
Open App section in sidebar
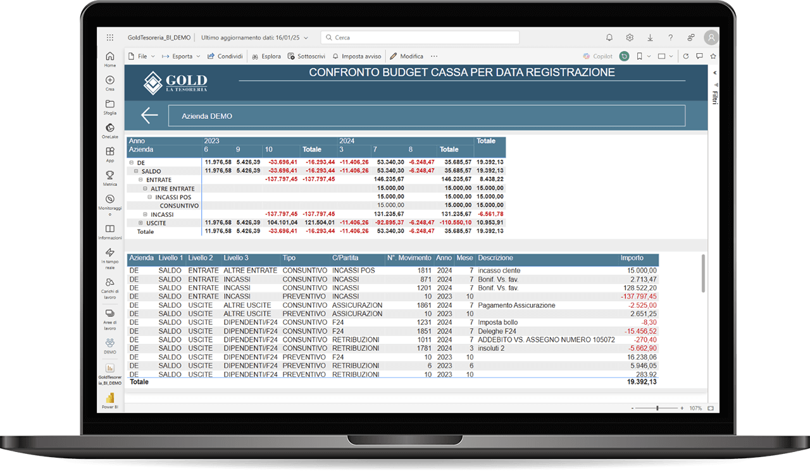tap(110, 155)
